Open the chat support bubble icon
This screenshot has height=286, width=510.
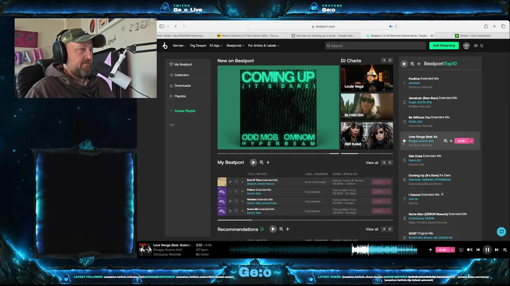tap(501, 232)
